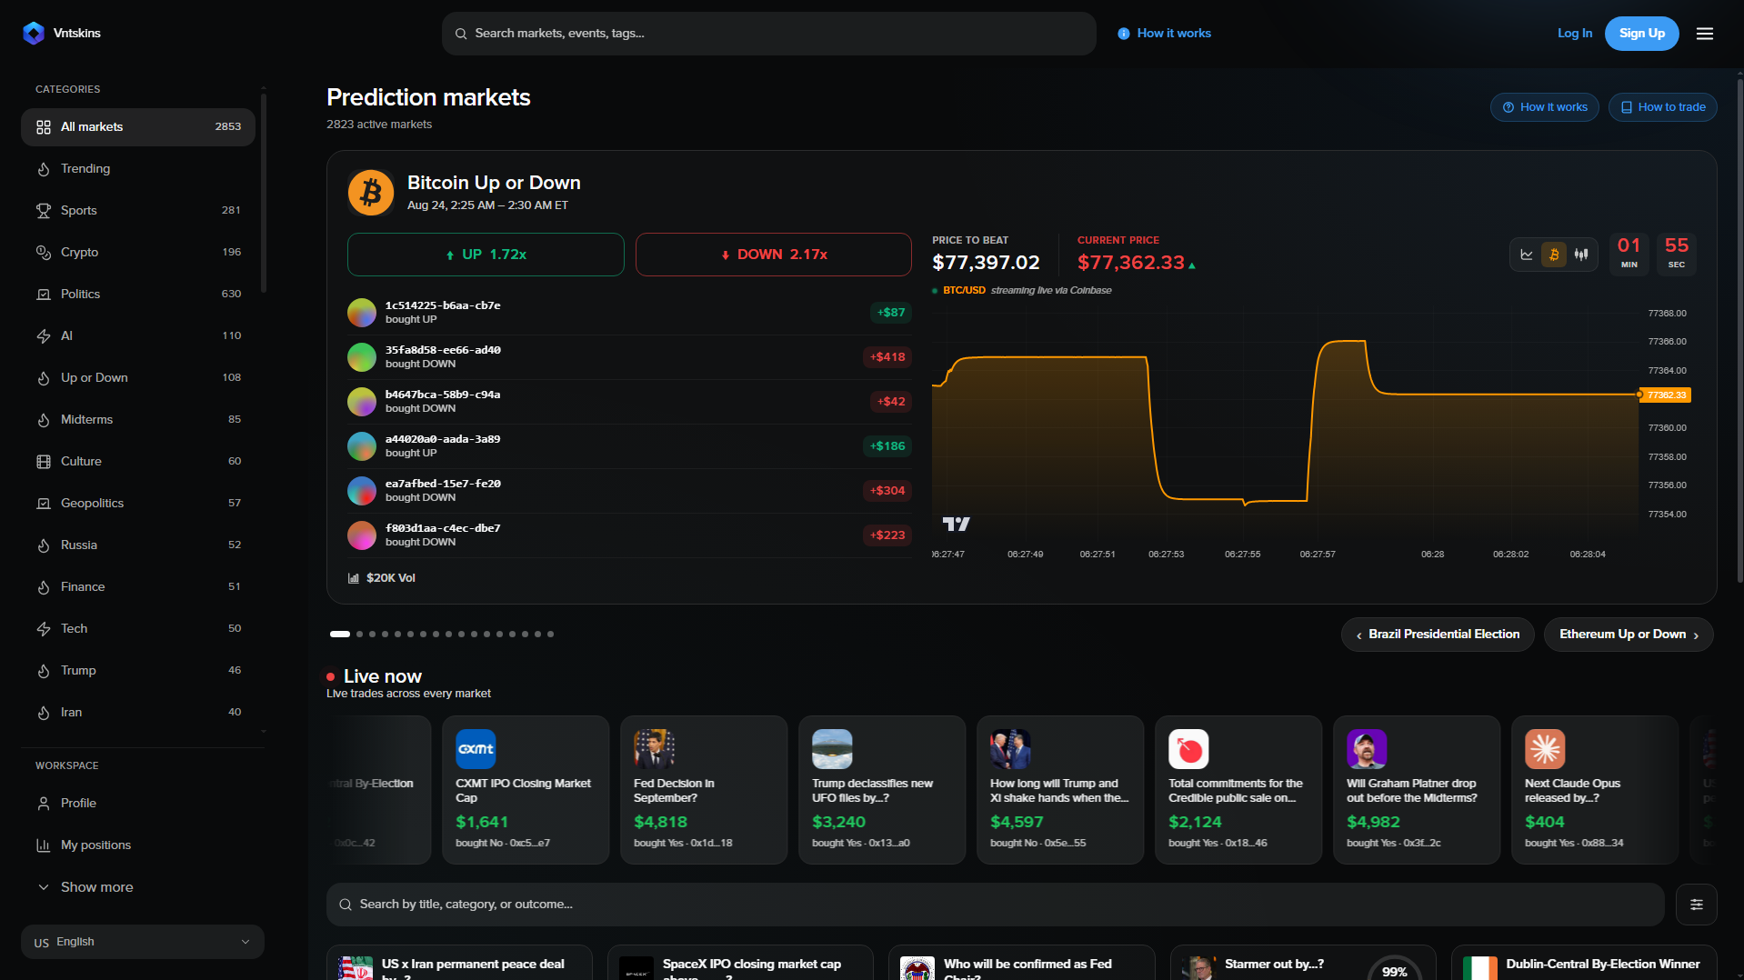Click the active first carousel indicator
The width and height of the screenshot is (1744, 980).
[x=340, y=635]
